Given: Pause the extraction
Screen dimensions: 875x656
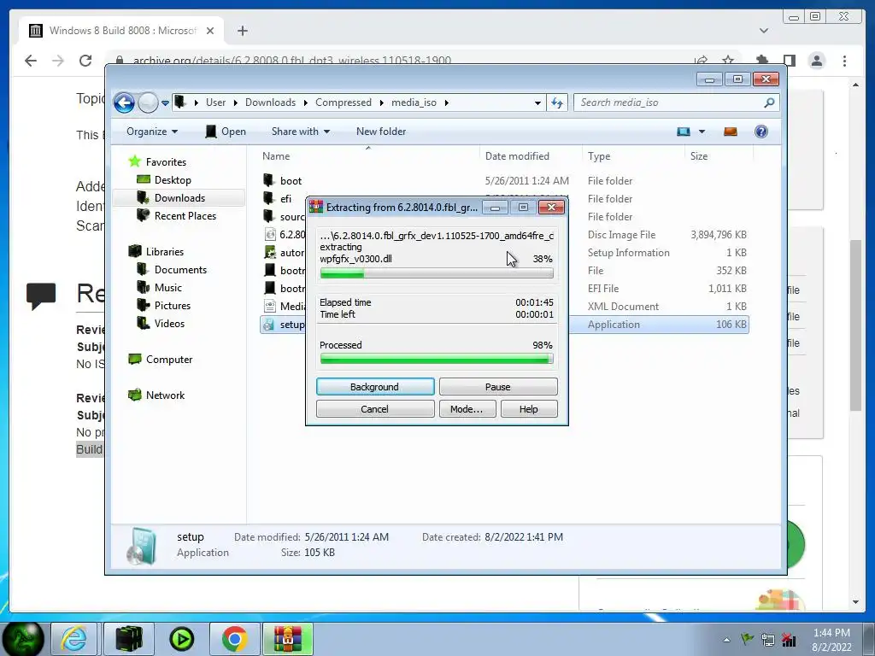Looking at the screenshot, I should [x=498, y=387].
